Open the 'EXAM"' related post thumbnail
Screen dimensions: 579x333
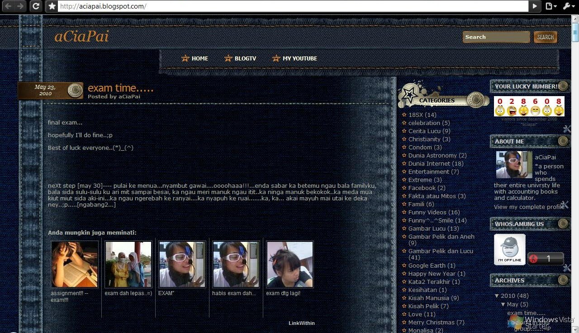(182, 264)
